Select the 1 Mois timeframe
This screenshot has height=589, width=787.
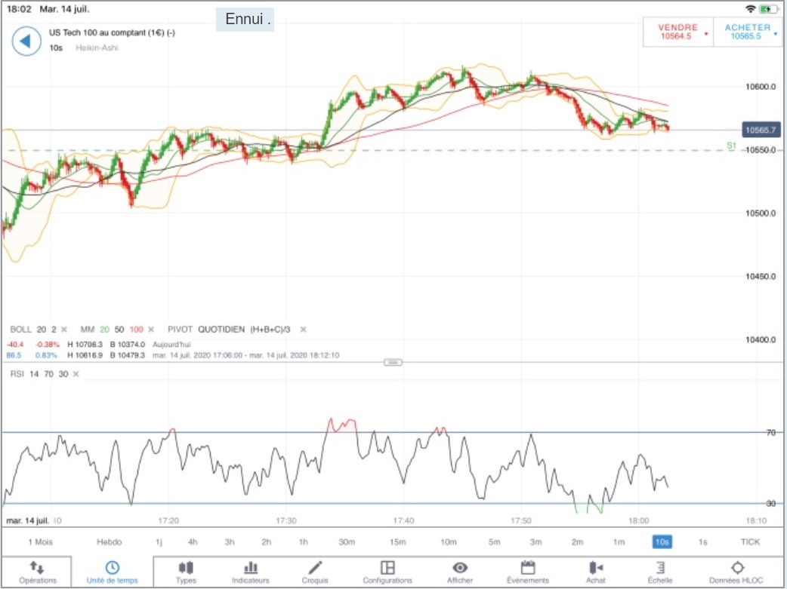tap(40, 542)
